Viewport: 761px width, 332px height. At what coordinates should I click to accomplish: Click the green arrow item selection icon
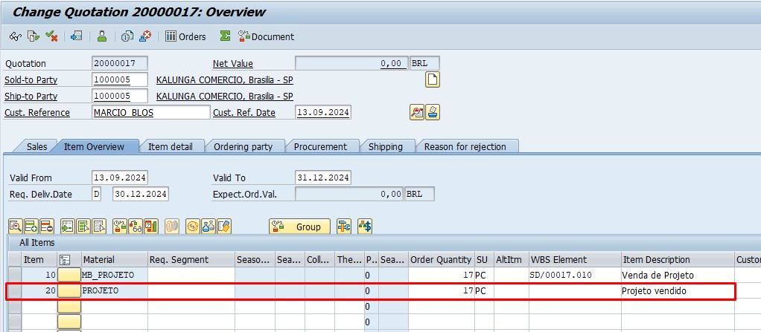pyautogui.click(x=68, y=226)
